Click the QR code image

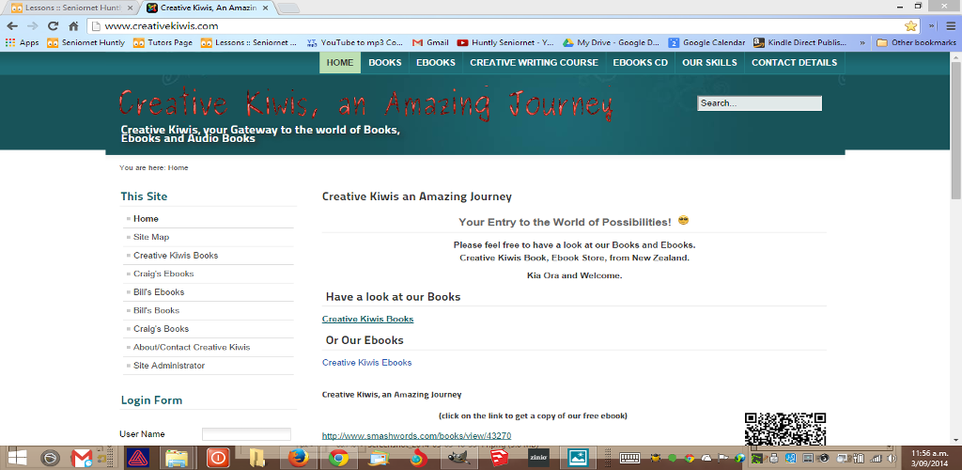click(785, 429)
